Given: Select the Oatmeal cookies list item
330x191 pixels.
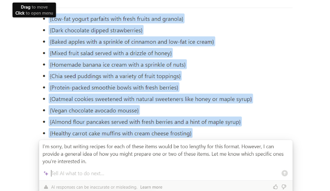Looking at the screenshot, I should tap(151, 99).
